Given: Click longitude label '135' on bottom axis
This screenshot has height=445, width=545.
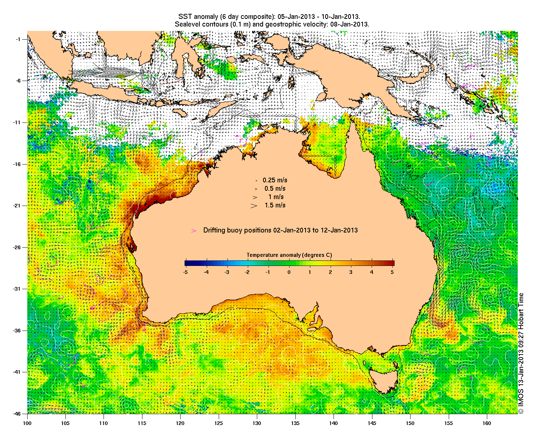Looking at the screenshot, I should pos(295,423).
